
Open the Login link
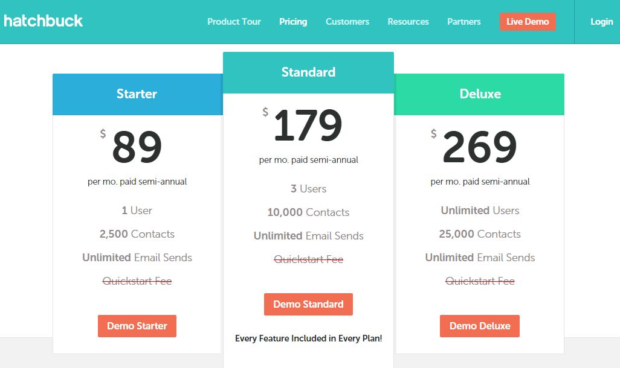tap(601, 22)
